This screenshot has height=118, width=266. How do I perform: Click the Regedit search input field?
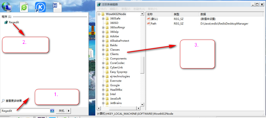point(25,111)
